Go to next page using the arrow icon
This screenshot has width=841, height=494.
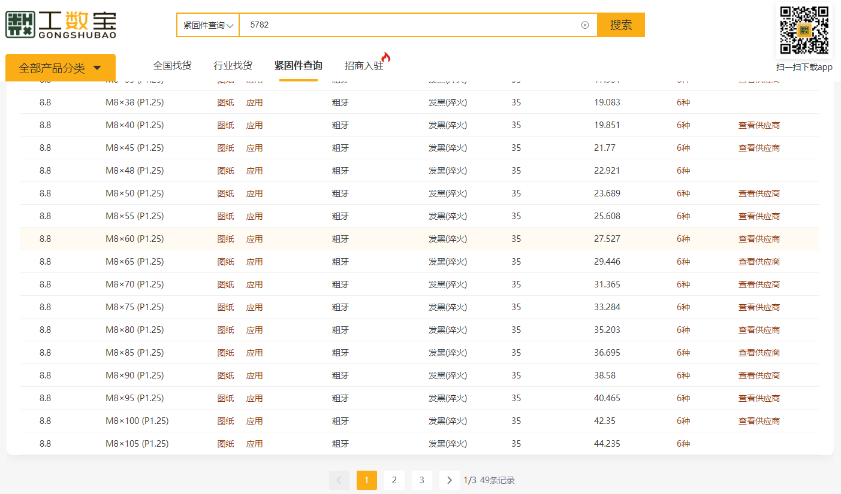pyautogui.click(x=449, y=480)
